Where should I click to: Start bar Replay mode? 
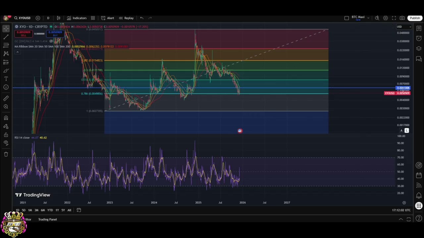click(x=126, y=18)
